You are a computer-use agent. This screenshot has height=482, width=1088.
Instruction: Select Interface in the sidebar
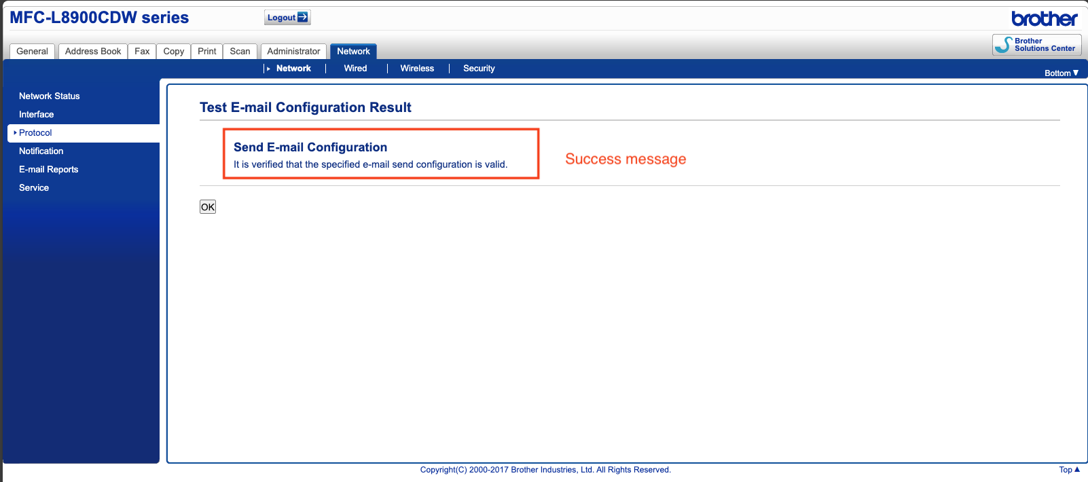pos(37,115)
